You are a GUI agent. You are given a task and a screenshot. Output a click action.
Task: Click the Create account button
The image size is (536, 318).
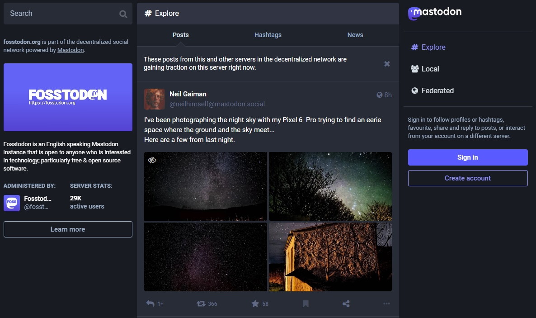(x=468, y=178)
